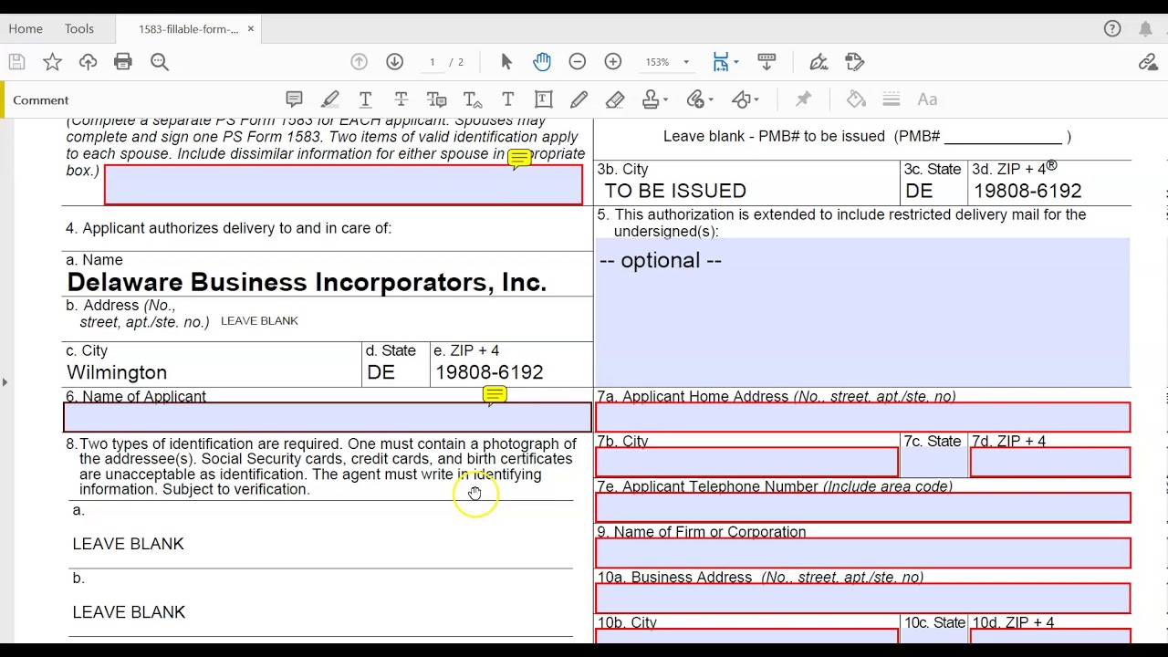Click the Applicant Telephone Number field
Viewport: 1168px width, 657px height.
(x=862, y=508)
